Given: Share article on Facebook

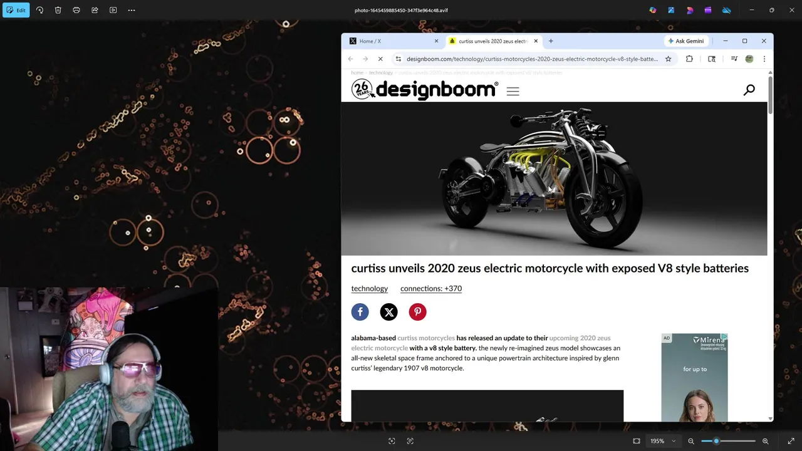Looking at the screenshot, I should coord(360,312).
